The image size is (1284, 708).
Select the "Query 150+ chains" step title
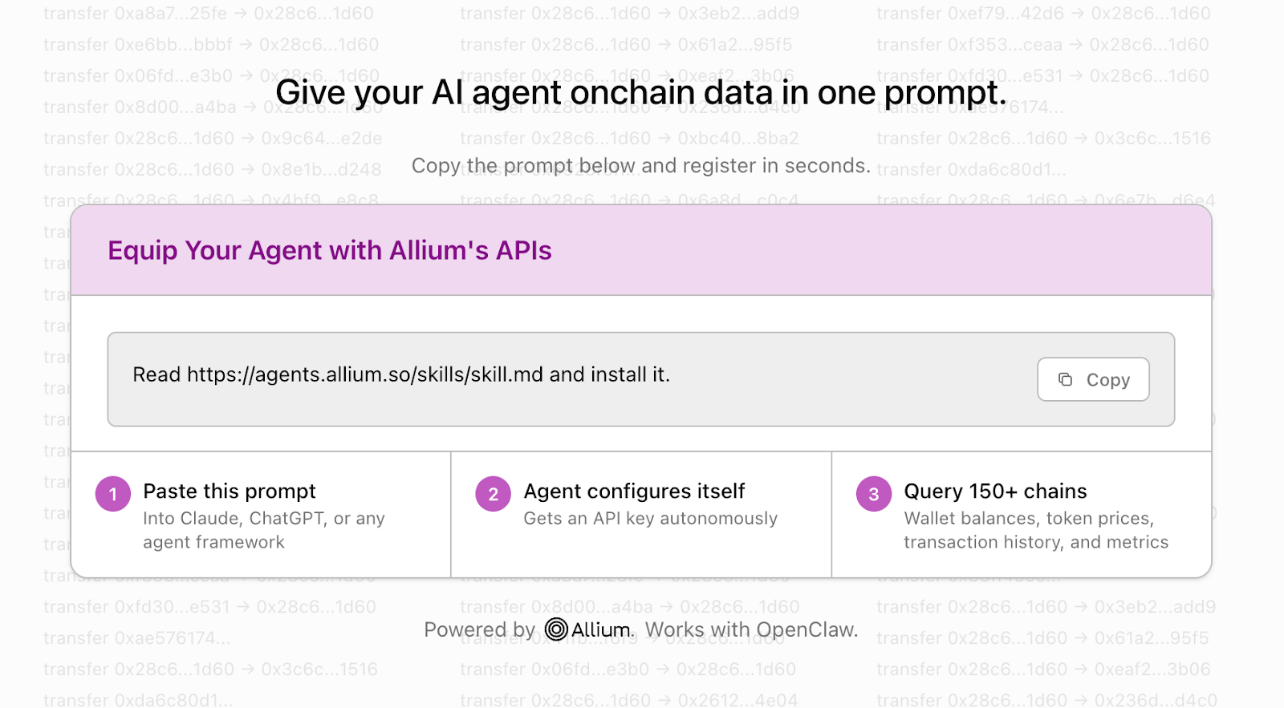coord(995,491)
